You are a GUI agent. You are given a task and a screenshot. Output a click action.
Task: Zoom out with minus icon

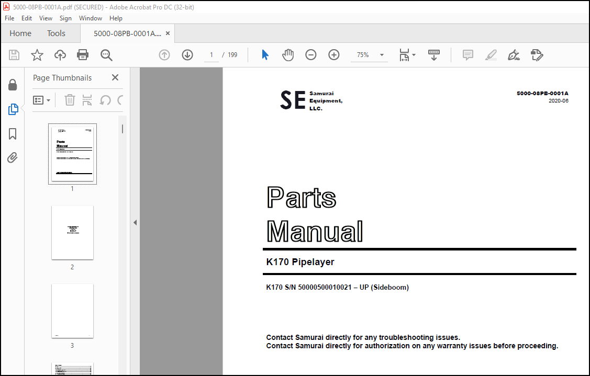(x=311, y=55)
